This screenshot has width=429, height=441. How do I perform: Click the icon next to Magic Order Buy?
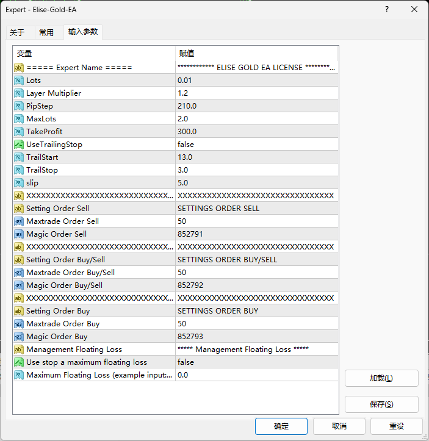pos(18,336)
